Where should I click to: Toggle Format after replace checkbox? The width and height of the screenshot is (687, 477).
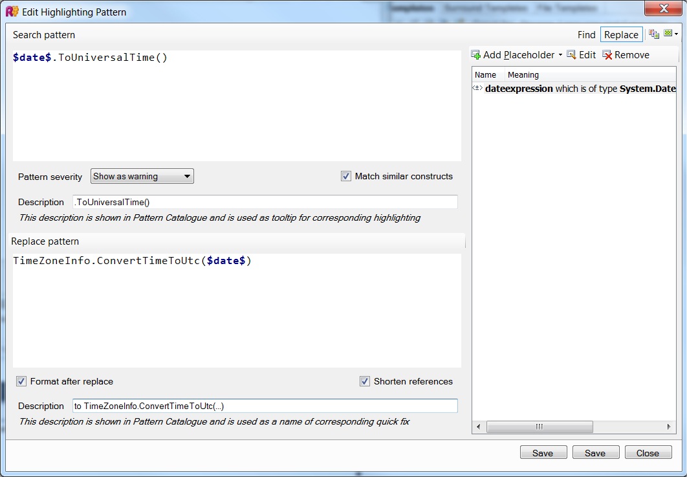(21, 381)
